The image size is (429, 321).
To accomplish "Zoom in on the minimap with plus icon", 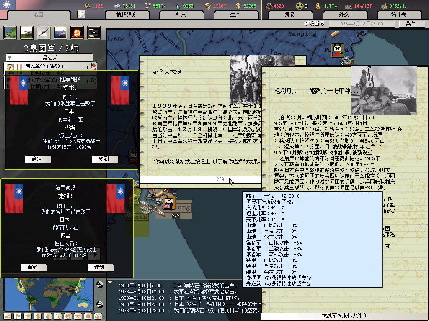I will pyautogui.click(x=100, y=284).
